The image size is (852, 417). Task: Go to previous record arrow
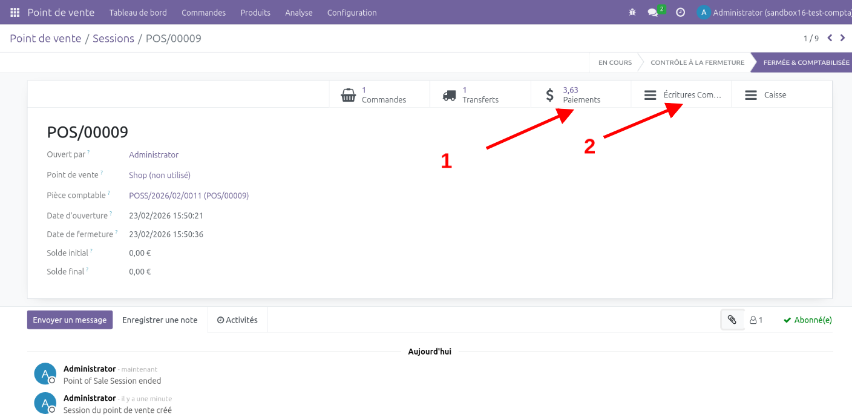pos(830,38)
